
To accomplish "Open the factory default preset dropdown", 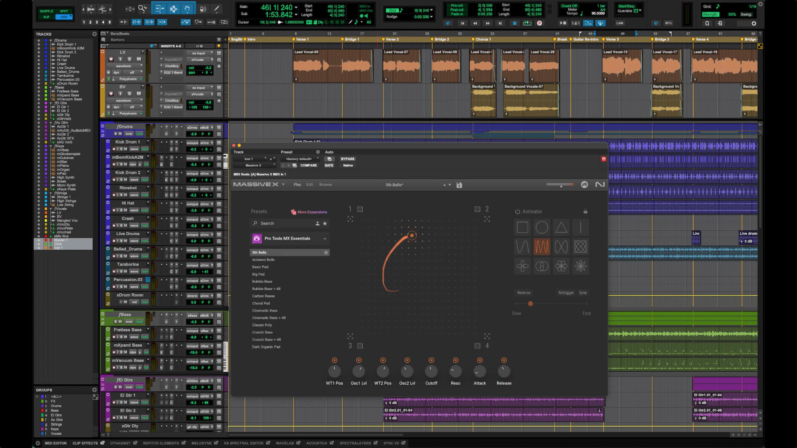I will (301, 159).
